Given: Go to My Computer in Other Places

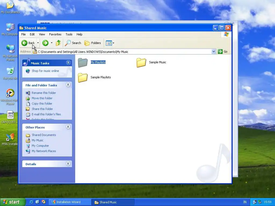Looking at the screenshot, I should [40, 146].
